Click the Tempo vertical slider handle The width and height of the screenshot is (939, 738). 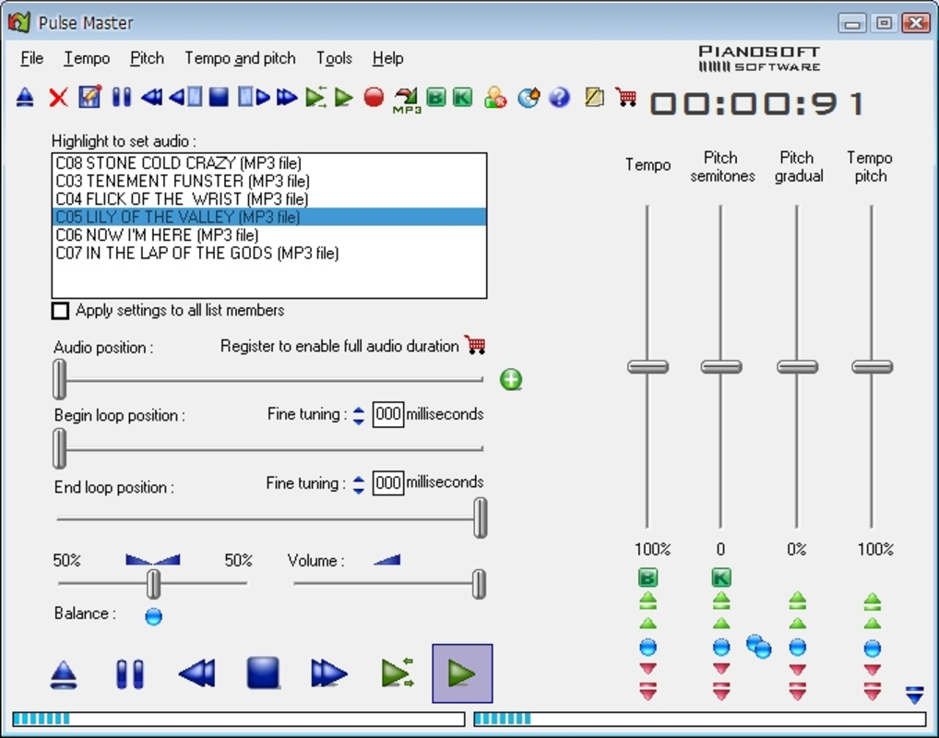click(648, 366)
